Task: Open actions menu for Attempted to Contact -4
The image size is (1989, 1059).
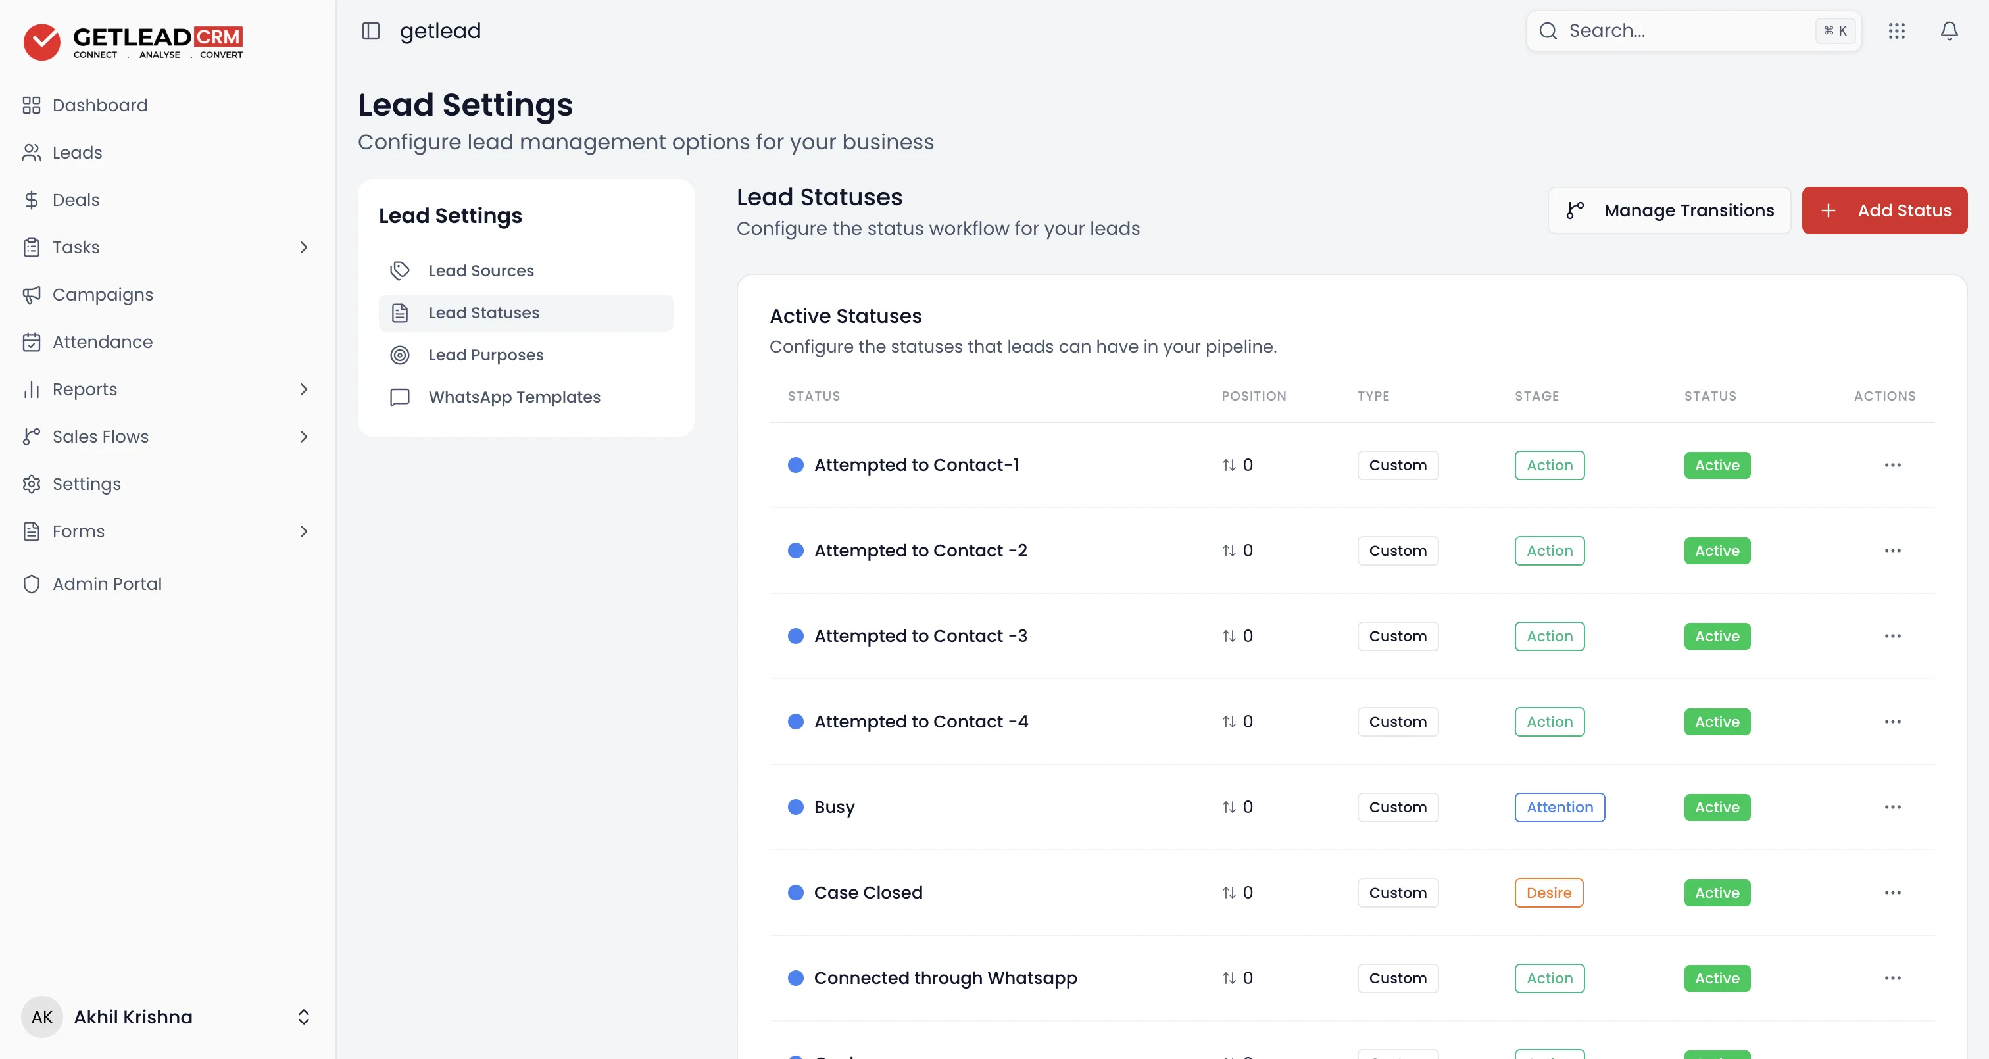Action: point(1892,722)
